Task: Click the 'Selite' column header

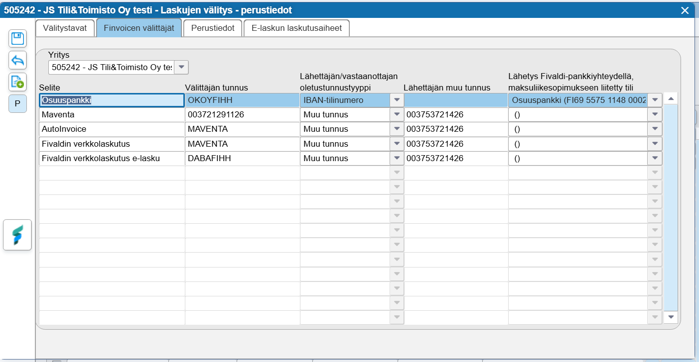Action: tap(49, 88)
